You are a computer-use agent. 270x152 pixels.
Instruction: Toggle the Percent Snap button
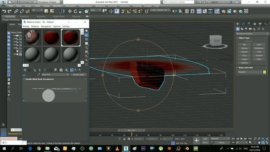point(135,11)
